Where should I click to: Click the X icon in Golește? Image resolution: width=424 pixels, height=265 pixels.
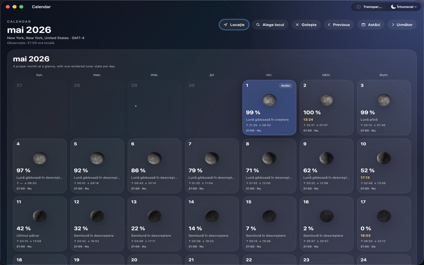297,25
